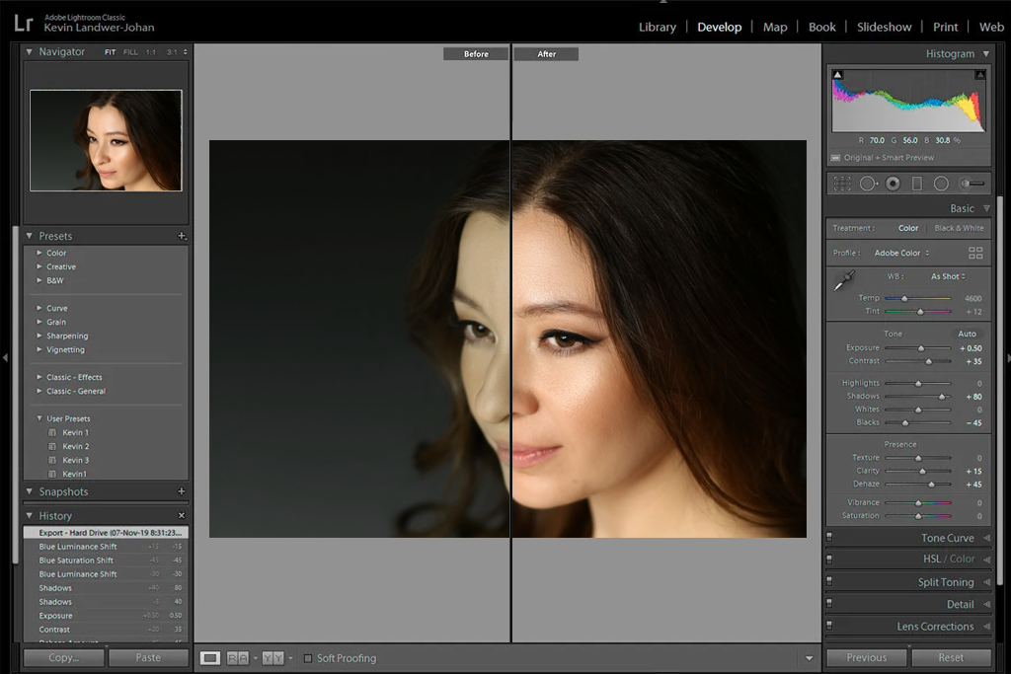Click the Lr application logo

tap(24, 24)
